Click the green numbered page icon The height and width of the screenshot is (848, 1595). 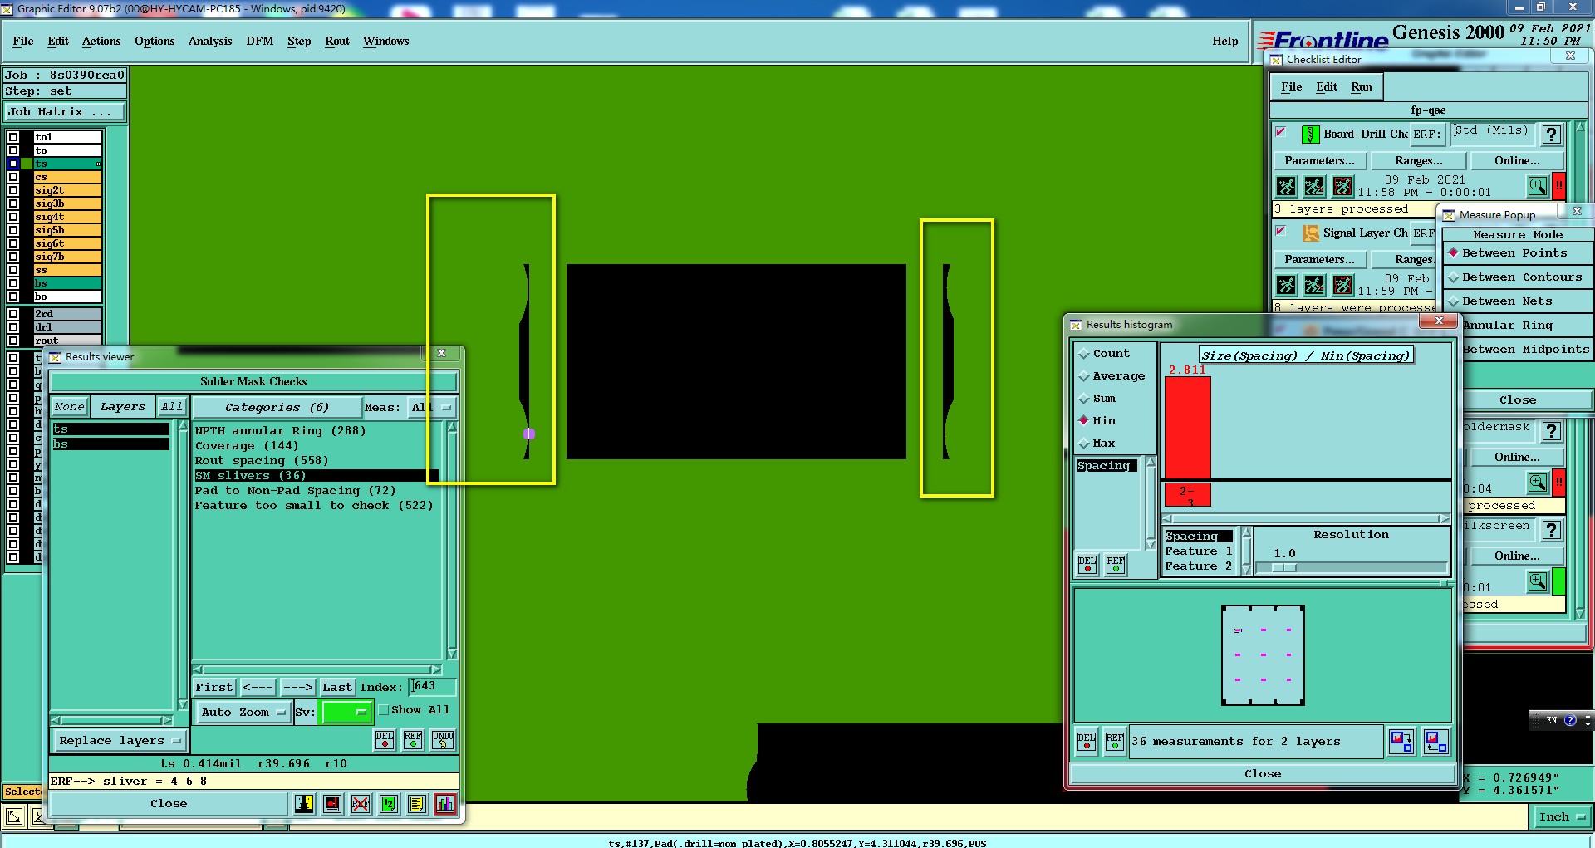[389, 804]
